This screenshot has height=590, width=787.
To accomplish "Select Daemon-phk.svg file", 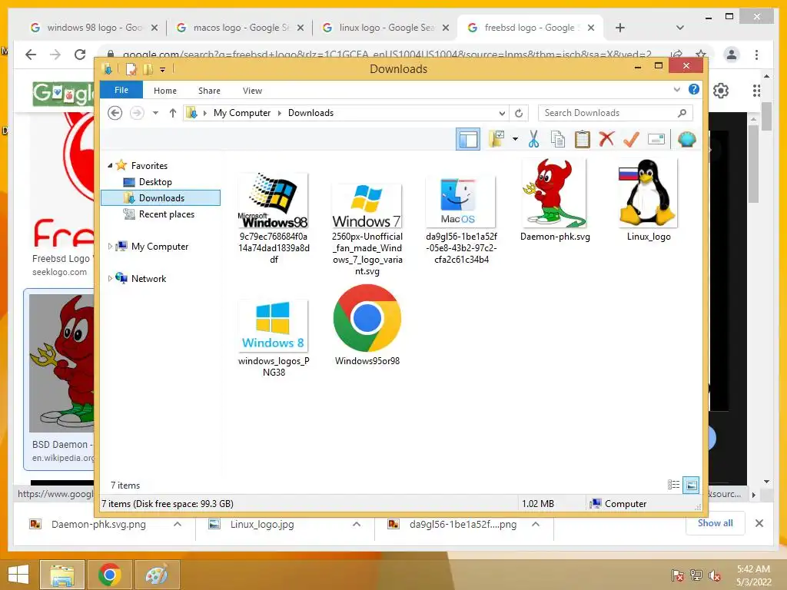I will click(x=555, y=201).
